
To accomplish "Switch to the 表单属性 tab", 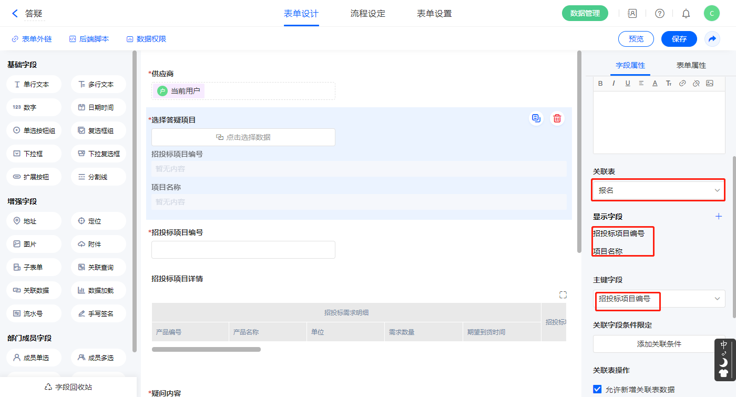I will click(691, 65).
